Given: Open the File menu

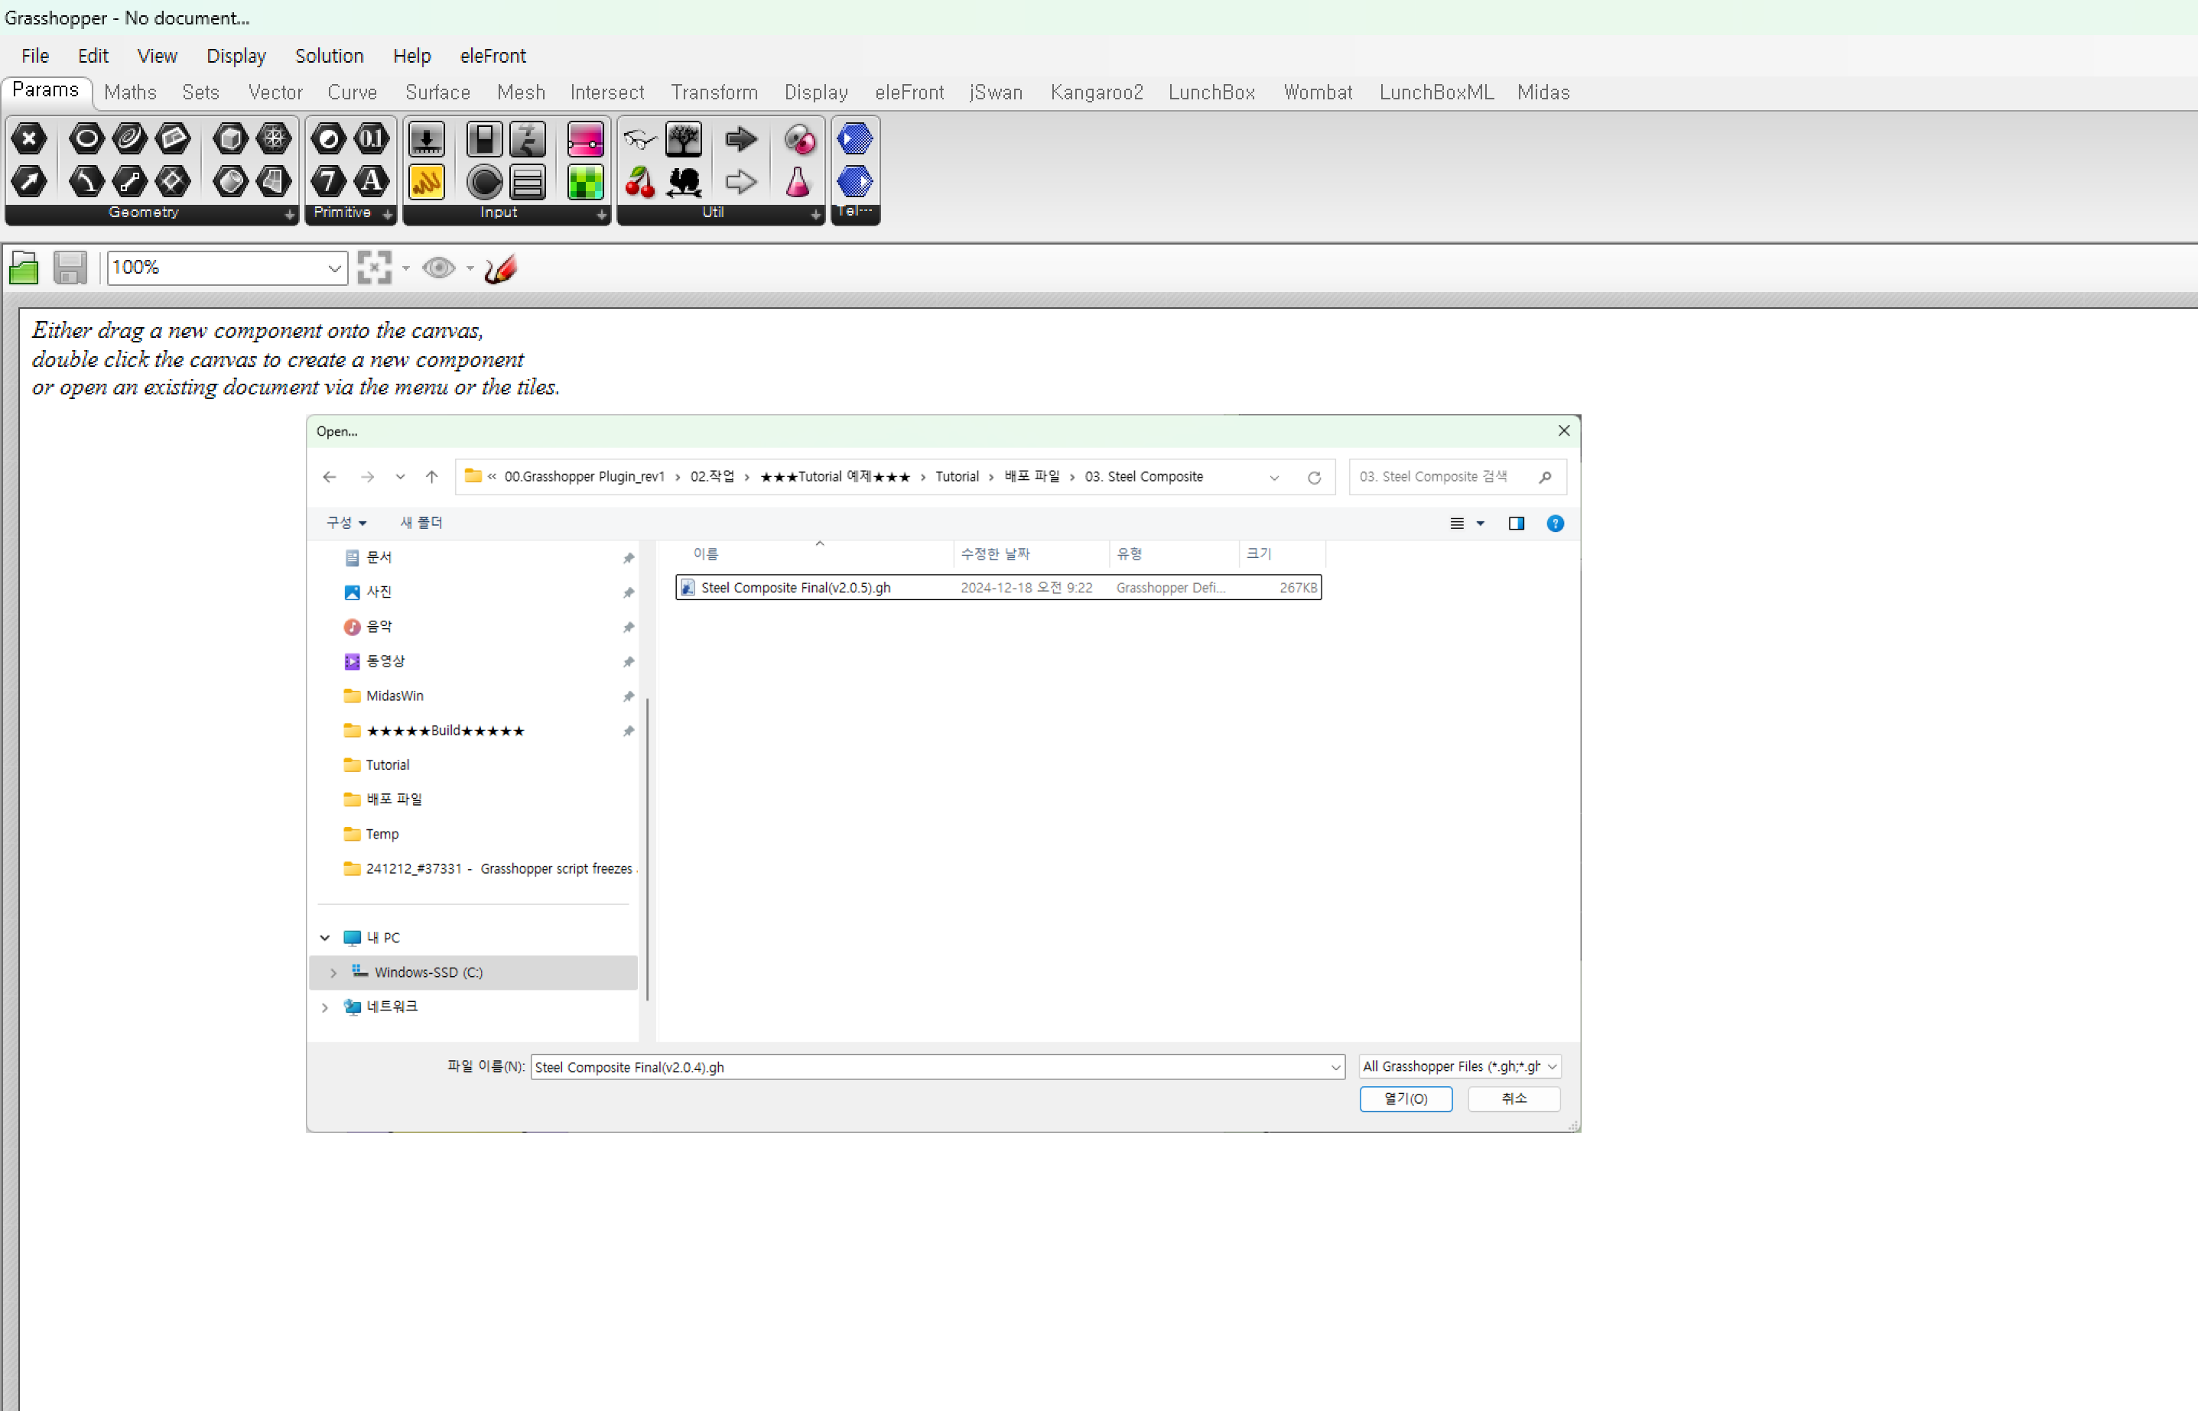Looking at the screenshot, I should point(35,56).
